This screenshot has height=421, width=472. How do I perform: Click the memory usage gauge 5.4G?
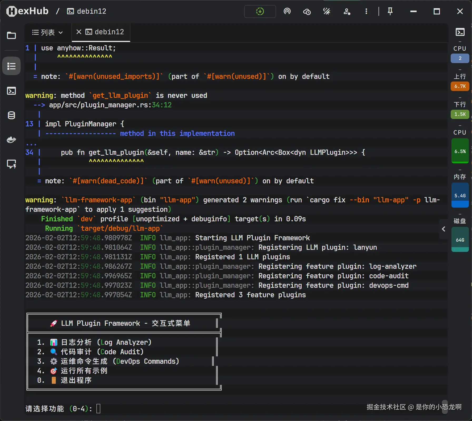(460, 195)
